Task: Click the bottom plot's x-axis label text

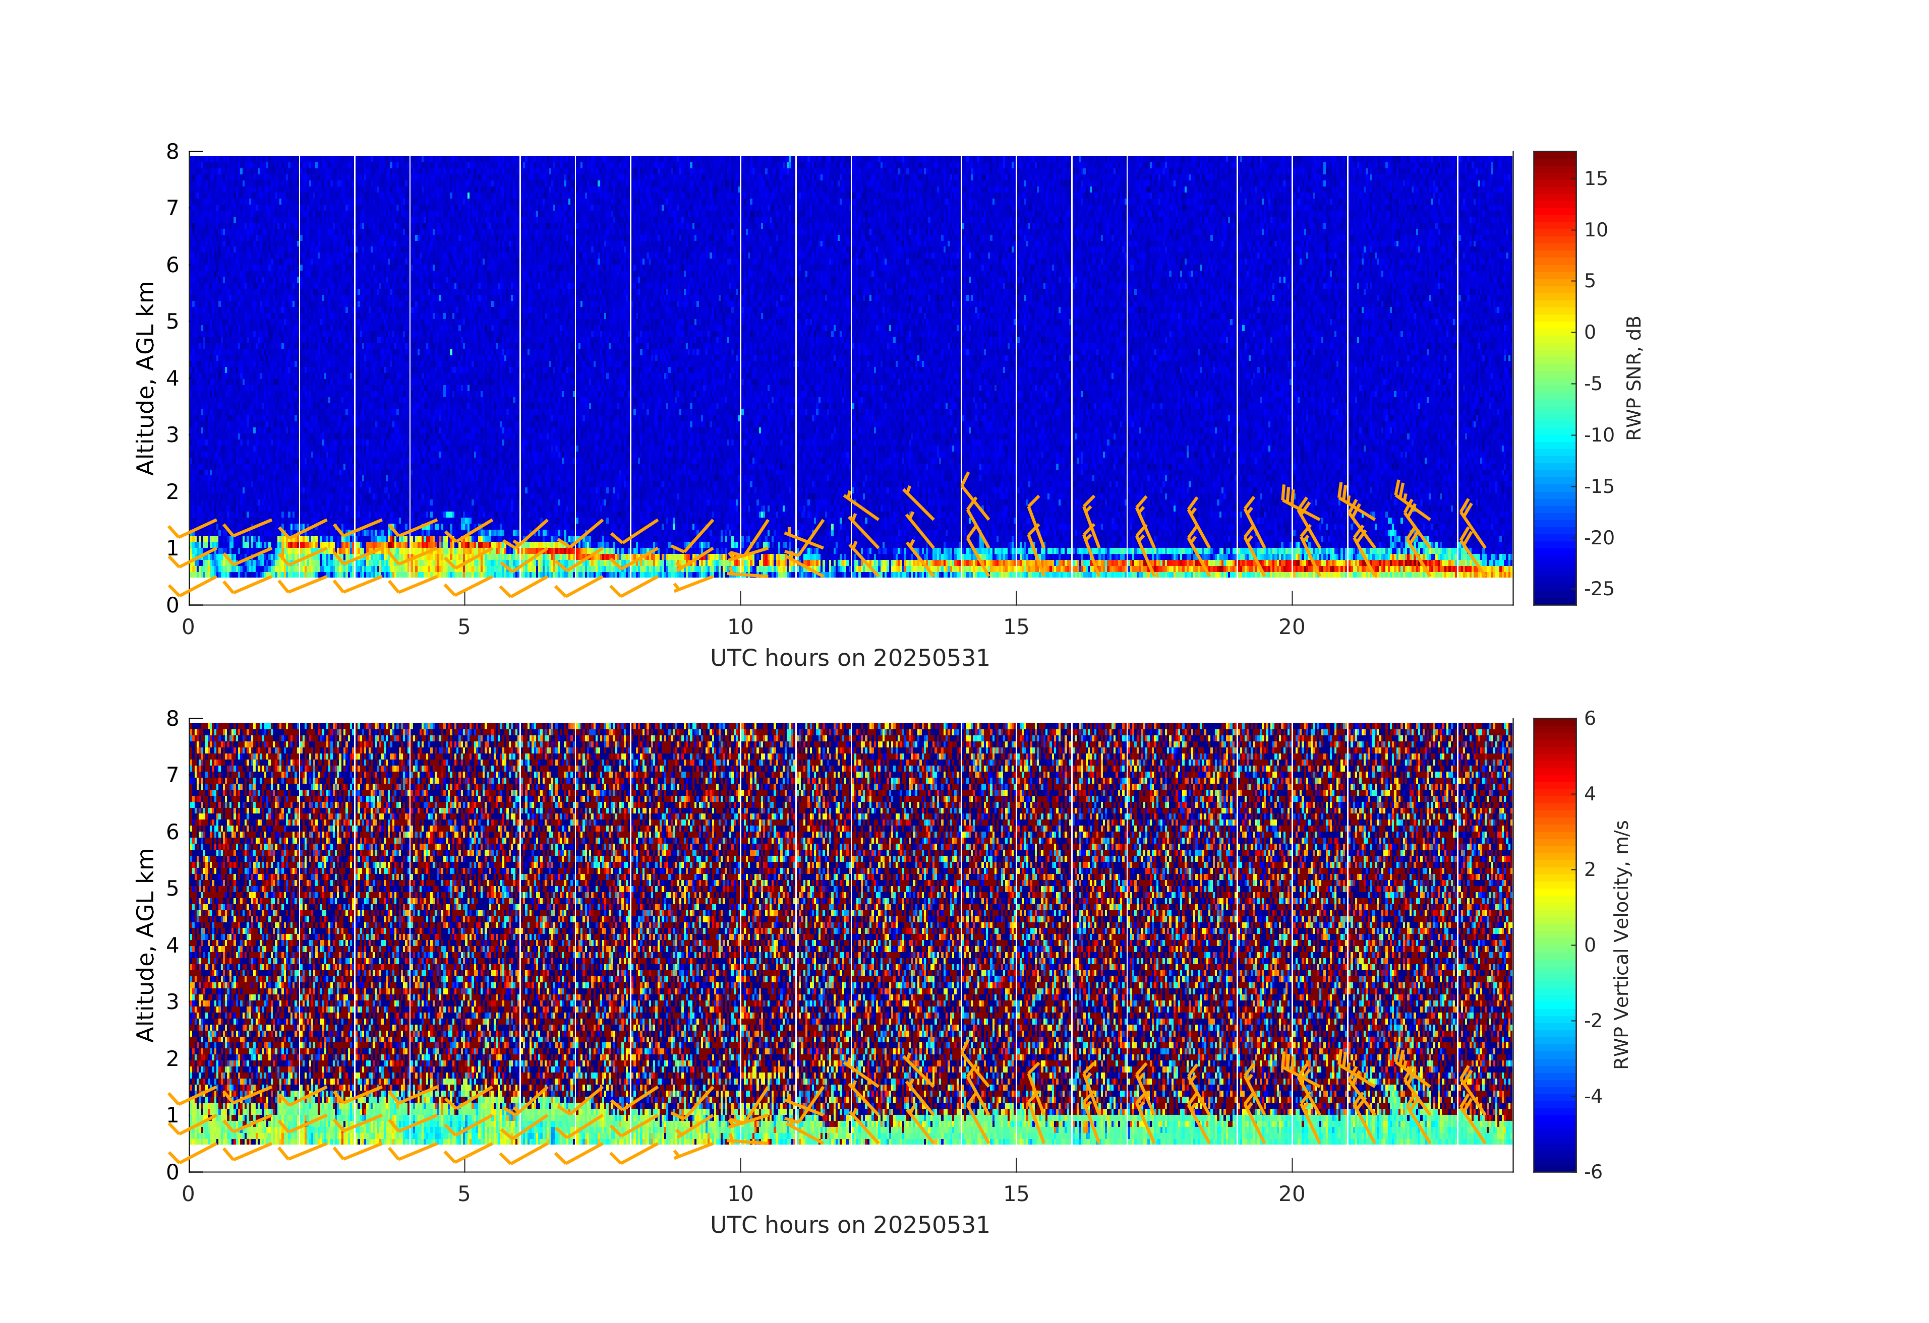Action: pyautogui.click(x=849, y=1225)
